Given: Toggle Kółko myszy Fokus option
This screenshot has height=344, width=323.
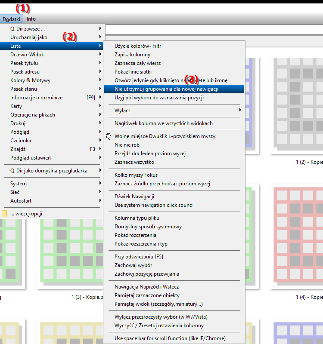Looking at the screenshot, I should pyautogui.click(x=174, y=175).
